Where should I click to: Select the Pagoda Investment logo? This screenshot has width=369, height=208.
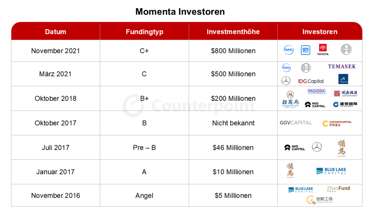(x=316, y=91)
